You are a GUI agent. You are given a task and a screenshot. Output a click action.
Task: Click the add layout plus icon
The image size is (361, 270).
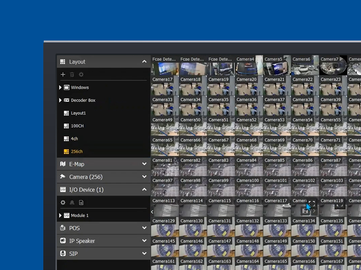[x=63, y=74]
